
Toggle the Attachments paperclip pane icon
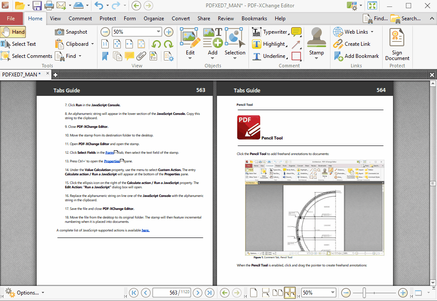[x=141, y=56]
